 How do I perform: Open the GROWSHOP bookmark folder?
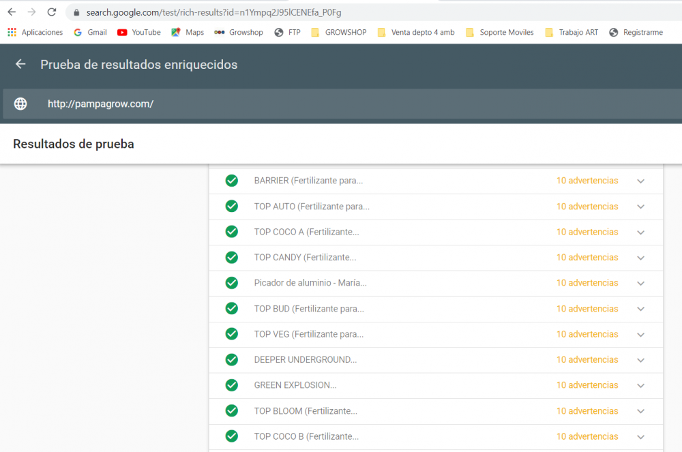(x=339, y=32)
